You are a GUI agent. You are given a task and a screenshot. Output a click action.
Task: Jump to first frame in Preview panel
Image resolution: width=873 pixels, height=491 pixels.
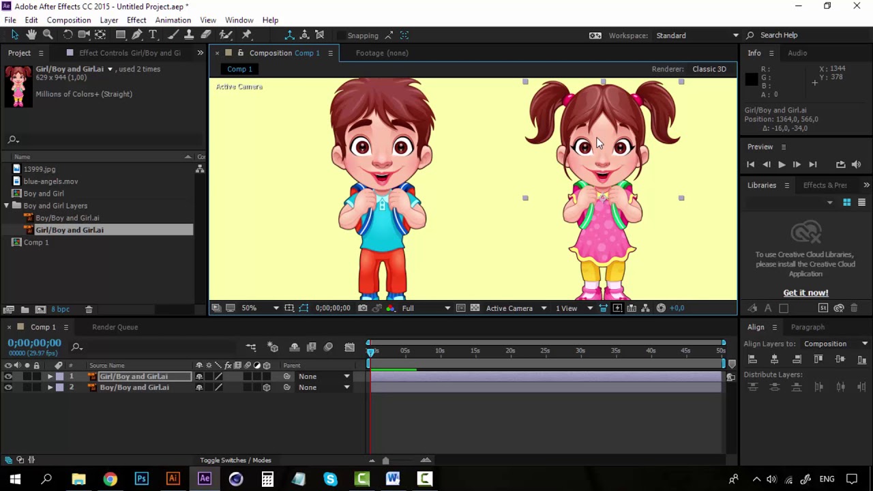click(751, 164)
